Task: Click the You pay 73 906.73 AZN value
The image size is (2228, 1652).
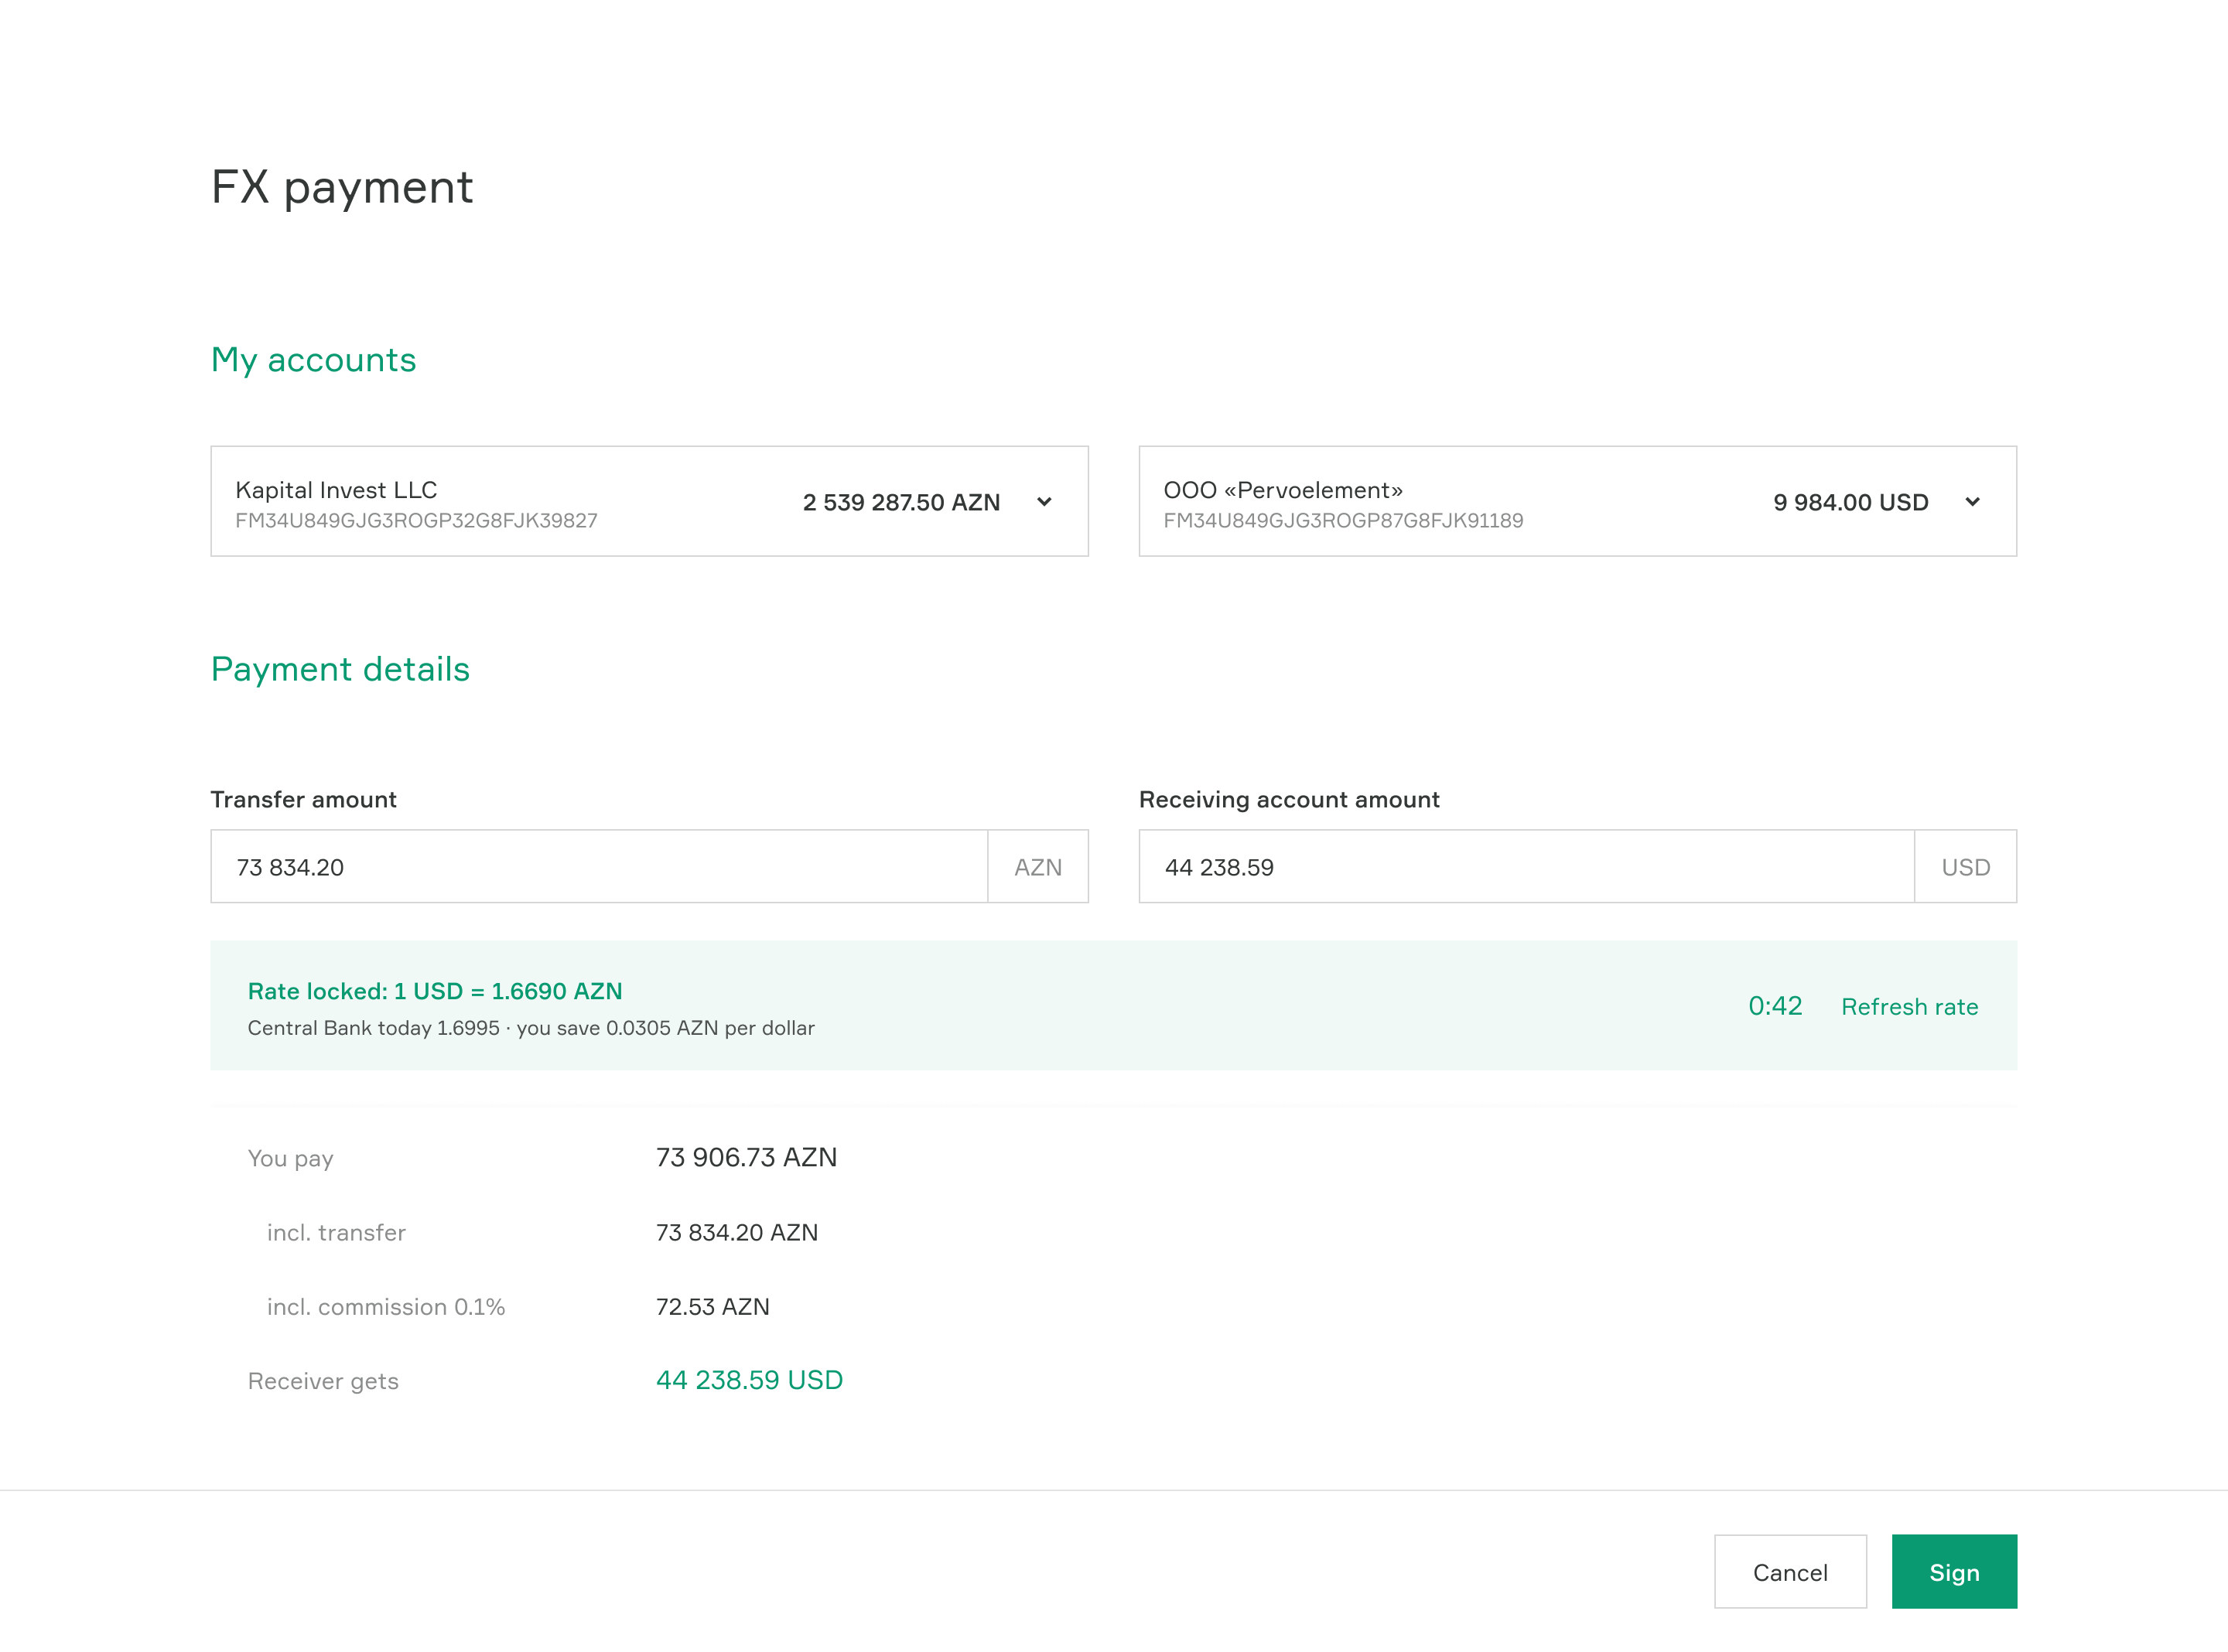Action: [x=746, y=1157]
